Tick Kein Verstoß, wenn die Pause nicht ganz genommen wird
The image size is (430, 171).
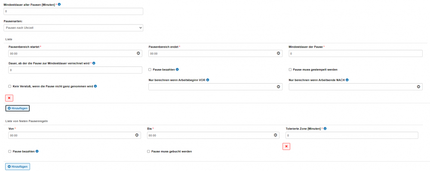10,86
